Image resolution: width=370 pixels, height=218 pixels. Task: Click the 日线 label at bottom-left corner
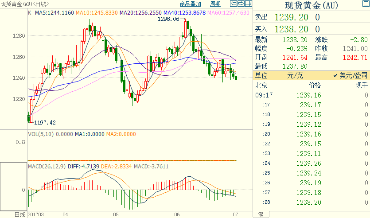[20, 214]
